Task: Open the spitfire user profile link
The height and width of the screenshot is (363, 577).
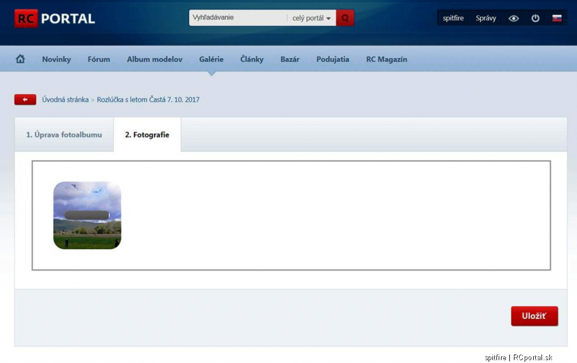Action: coord(453,18)
